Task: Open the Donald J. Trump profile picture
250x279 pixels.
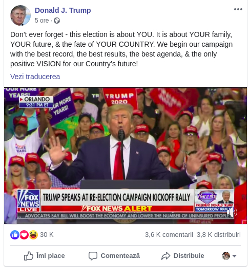Action: pos(20,15)
